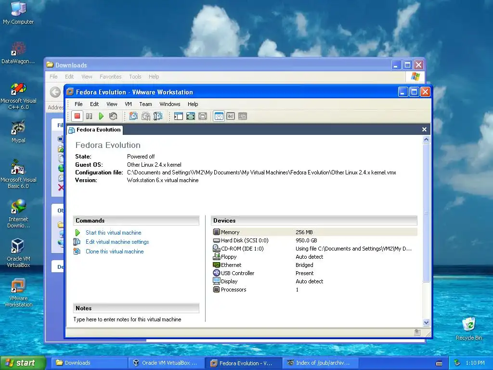Select the Appliance view toolbar icon
493x370 pixels.
coord(231,116)
